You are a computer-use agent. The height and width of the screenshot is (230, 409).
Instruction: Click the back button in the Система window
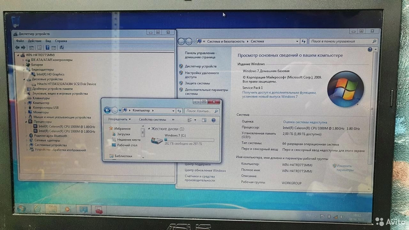pyautogui.click(x=181, y=41)
